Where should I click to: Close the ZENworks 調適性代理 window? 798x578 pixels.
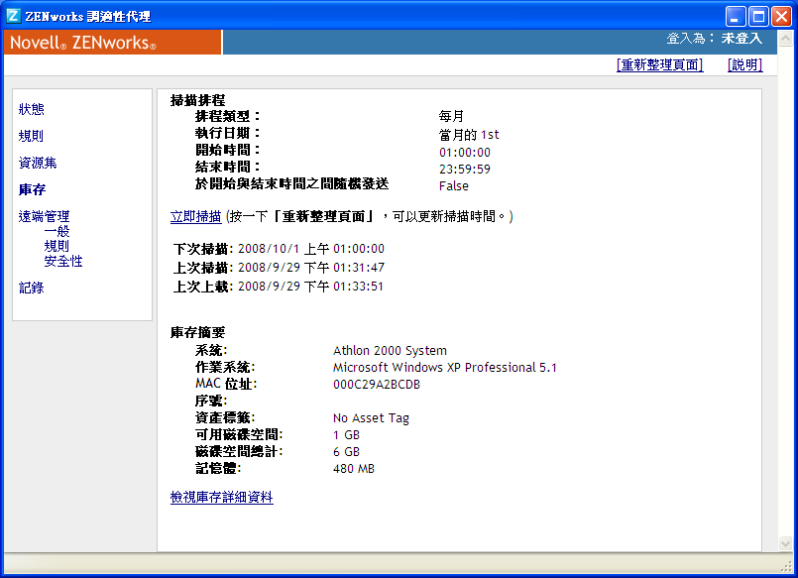[782, 16]
